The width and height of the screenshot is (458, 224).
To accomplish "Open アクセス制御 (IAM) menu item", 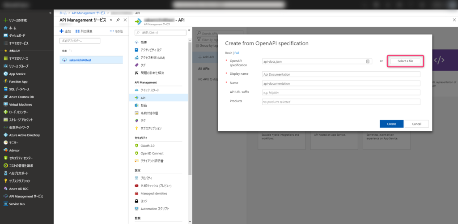I will [x=149, y=58].
